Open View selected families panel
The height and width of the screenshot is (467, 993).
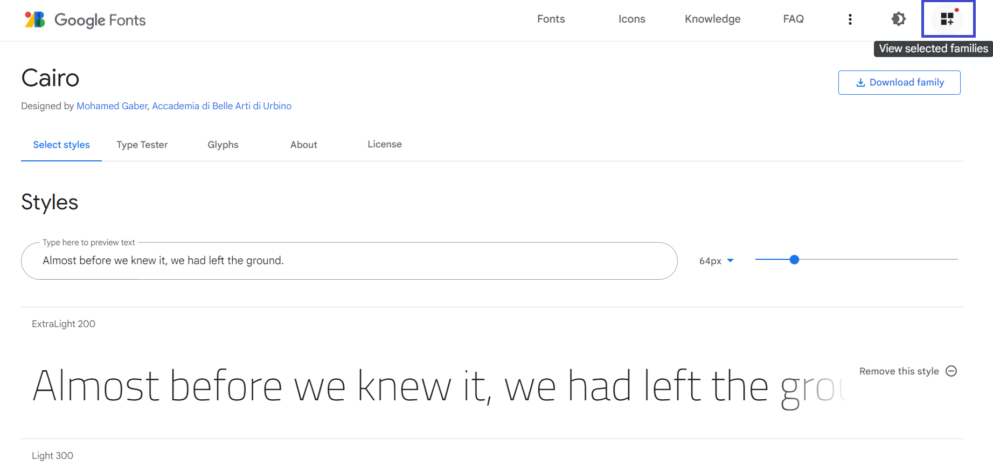[x=948, y=19]
